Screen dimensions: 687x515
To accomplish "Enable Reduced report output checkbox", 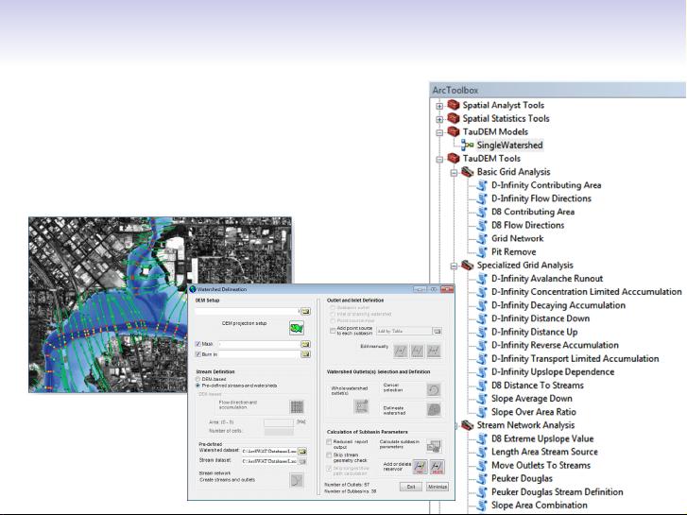I will (x=329, y=442).
